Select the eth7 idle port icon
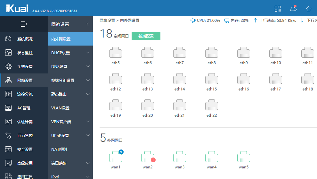 coord(180,53)
